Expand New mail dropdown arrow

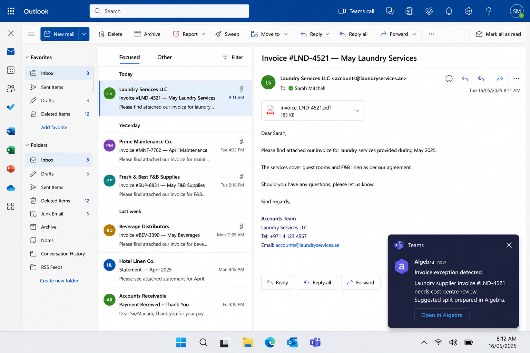(x=84, y=34)
